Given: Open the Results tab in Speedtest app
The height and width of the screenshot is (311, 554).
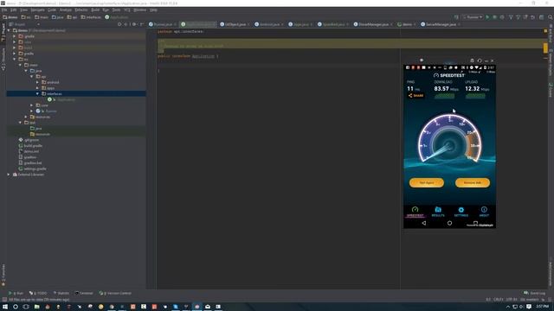Looking at the screenshot, I should tap(438, 212).
